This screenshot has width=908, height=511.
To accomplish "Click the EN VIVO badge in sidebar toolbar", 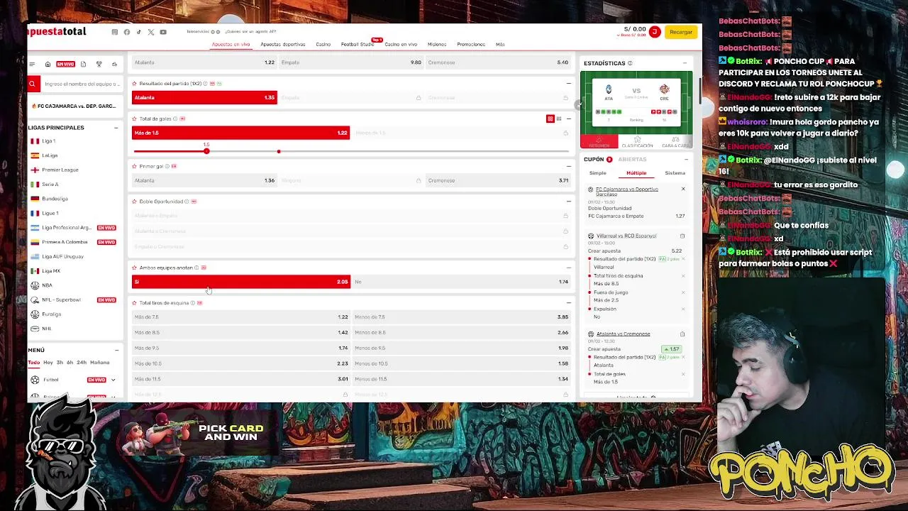I will [65, 64].
